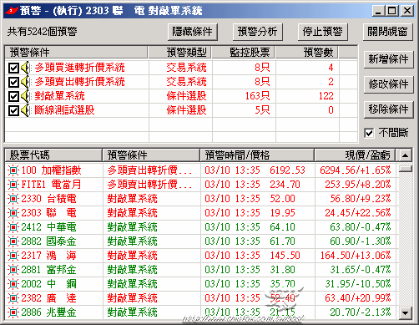Click alert icon for 2412 中華電
The height and width of the screenshot is (325, 419).
13,227
